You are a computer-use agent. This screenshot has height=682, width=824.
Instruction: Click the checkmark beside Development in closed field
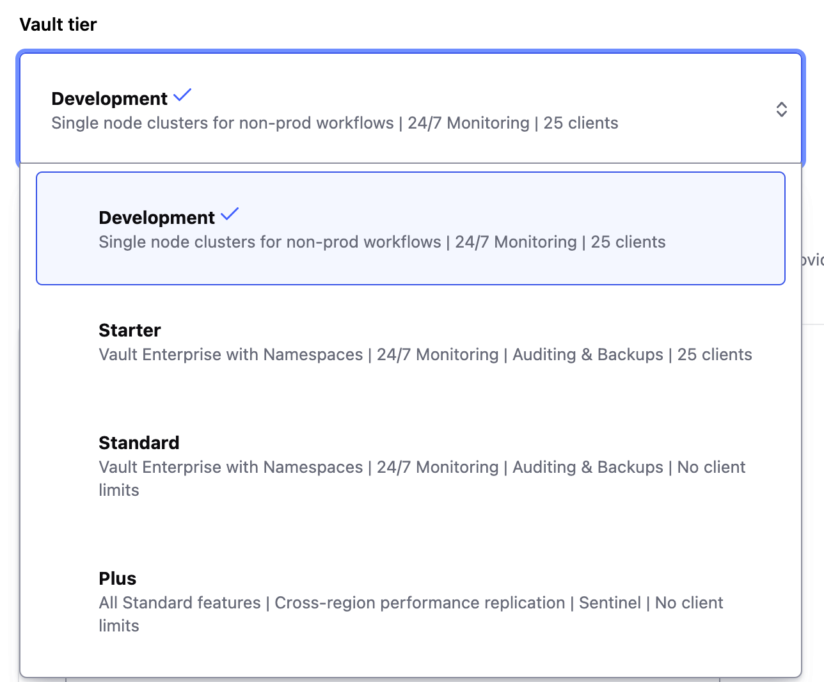[x=182, y=95]
